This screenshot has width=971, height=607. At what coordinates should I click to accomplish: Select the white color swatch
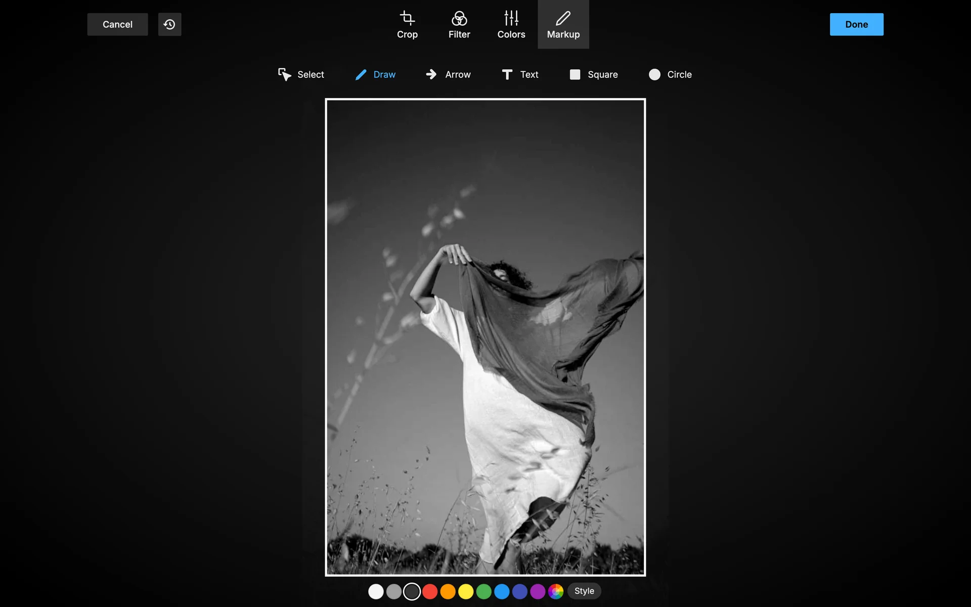point(376,591)
